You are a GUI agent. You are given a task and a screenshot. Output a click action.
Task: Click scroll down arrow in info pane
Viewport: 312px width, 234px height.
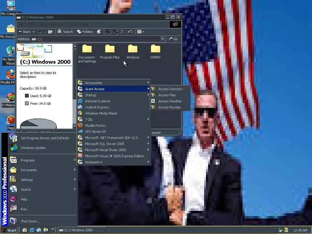(75, 126)
